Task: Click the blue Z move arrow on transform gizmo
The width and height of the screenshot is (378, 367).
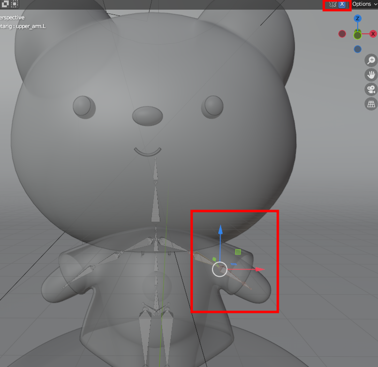Action: tap(220, 230)
